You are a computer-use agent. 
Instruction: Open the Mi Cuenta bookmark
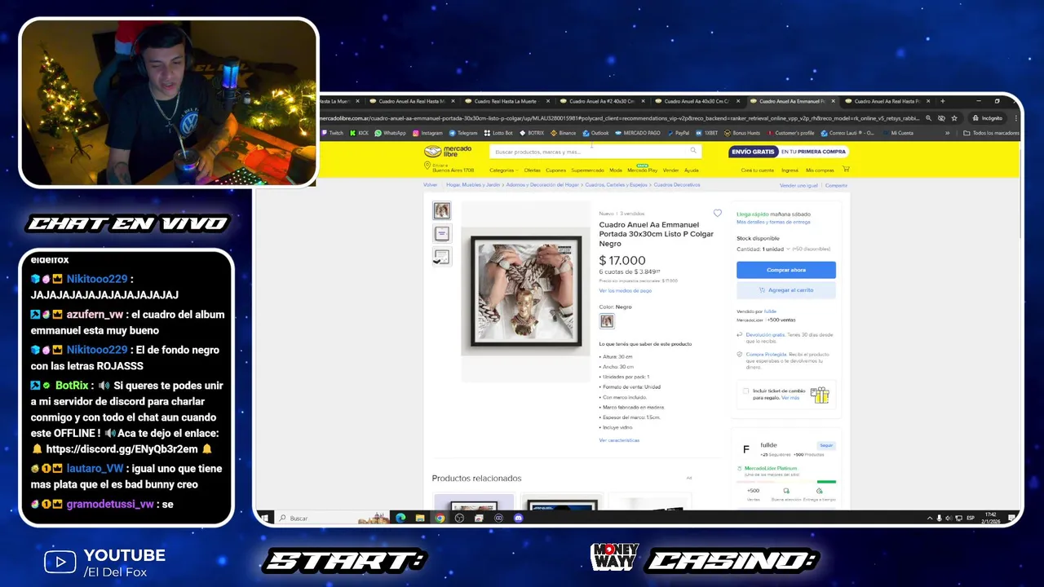pyautogui.click(x=897, y=133)
